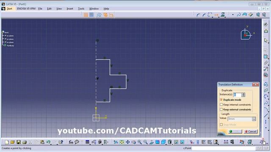Select the Spline tool
The image size is (271, 152).
click(x=266, y=103)
